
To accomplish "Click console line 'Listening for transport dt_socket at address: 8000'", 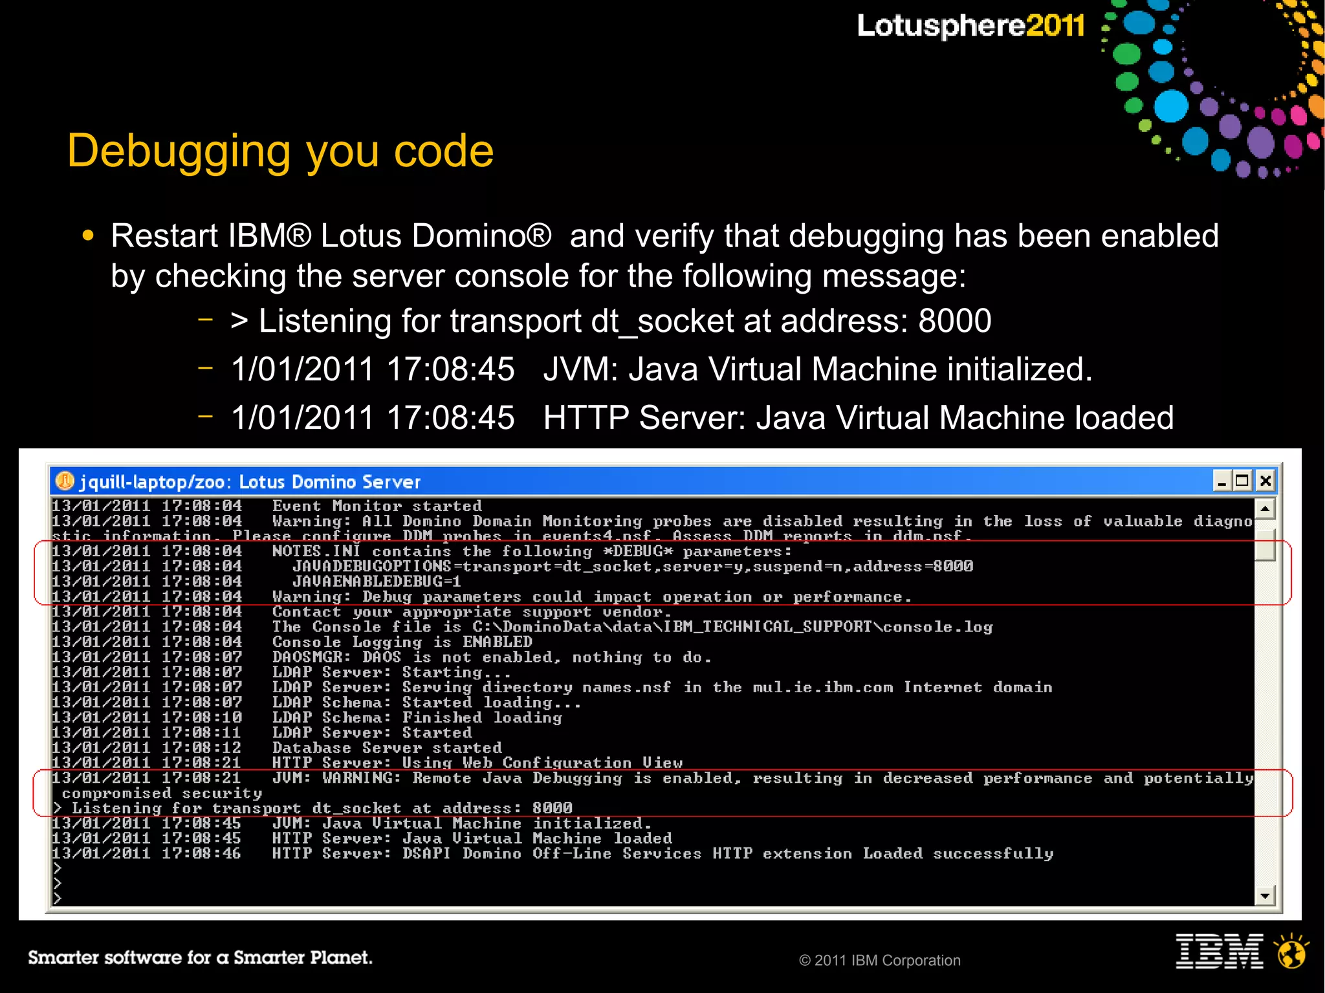I will click(x=312, y=808).
